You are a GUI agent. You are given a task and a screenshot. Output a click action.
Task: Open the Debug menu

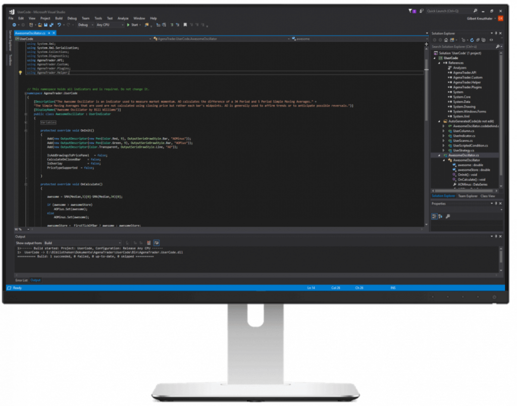pos(72,19)
